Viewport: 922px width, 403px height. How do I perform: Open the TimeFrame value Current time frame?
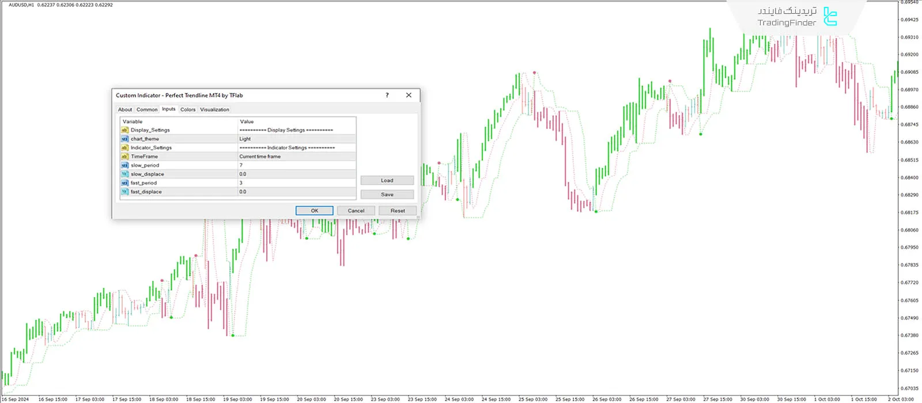pos(297,157)
